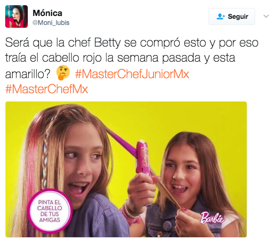Click the word 'Betty' in tweet
Viewport: 274px width, 241px height.
pyautogui.click(x=107, y=43)
